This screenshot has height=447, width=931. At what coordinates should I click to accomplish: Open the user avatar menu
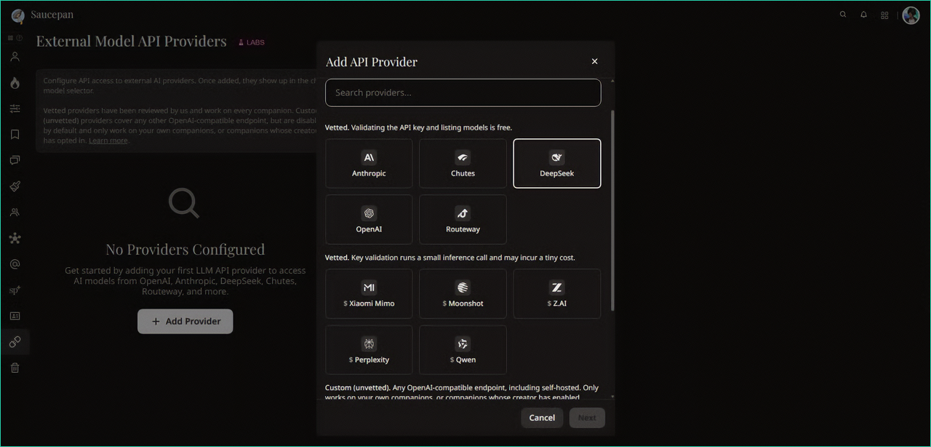911,15
